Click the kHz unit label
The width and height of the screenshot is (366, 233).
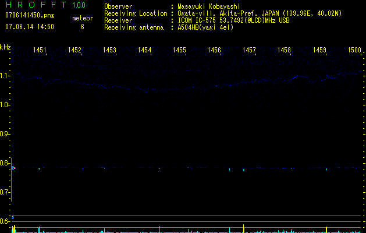pos(6,47)
